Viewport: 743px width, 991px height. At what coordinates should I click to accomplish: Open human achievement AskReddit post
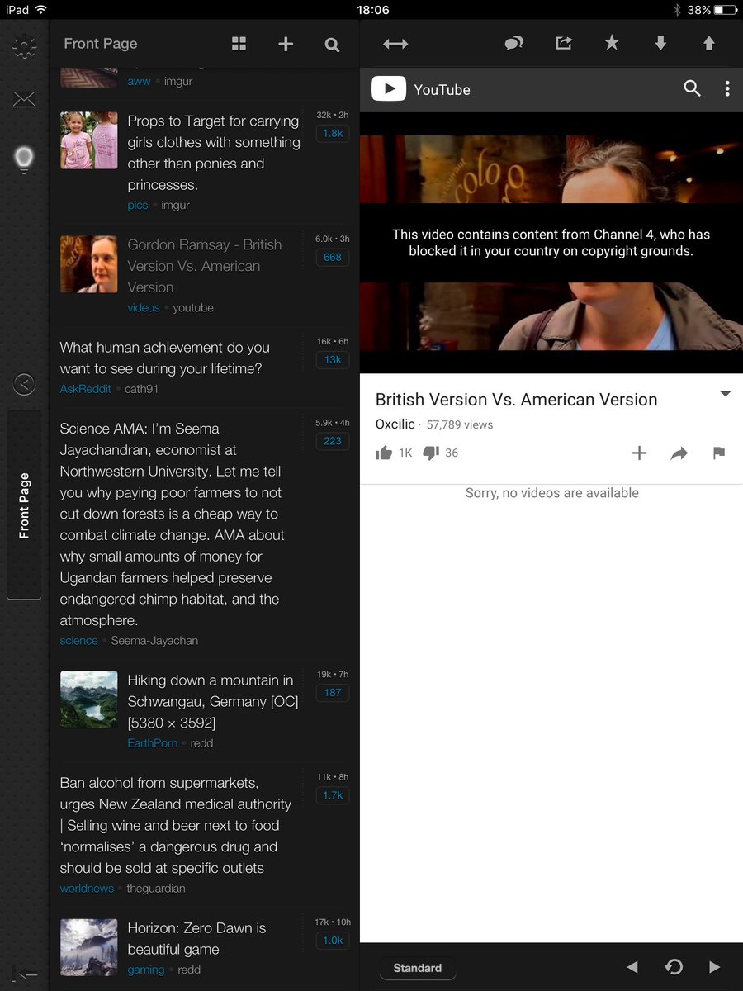tap(165, 358)
